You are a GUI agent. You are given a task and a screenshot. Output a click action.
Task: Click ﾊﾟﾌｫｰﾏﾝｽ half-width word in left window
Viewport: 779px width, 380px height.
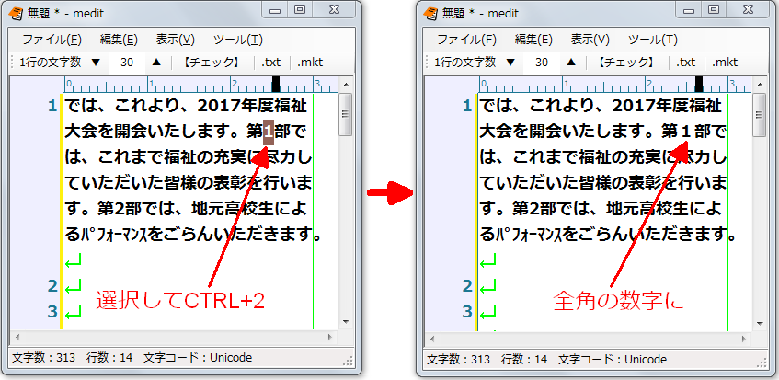[114, 235]
